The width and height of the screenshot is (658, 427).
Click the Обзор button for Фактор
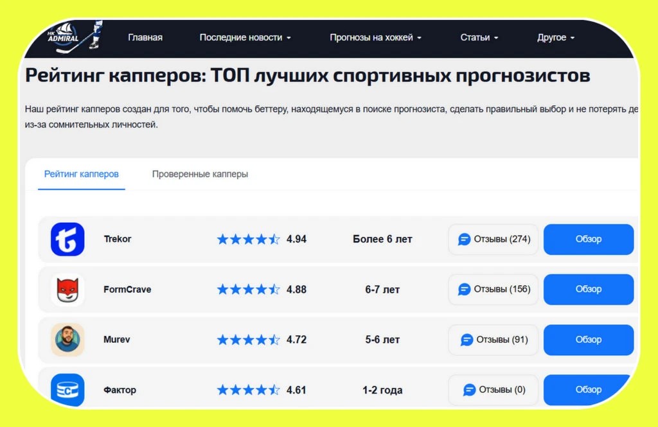click(589, 390)
